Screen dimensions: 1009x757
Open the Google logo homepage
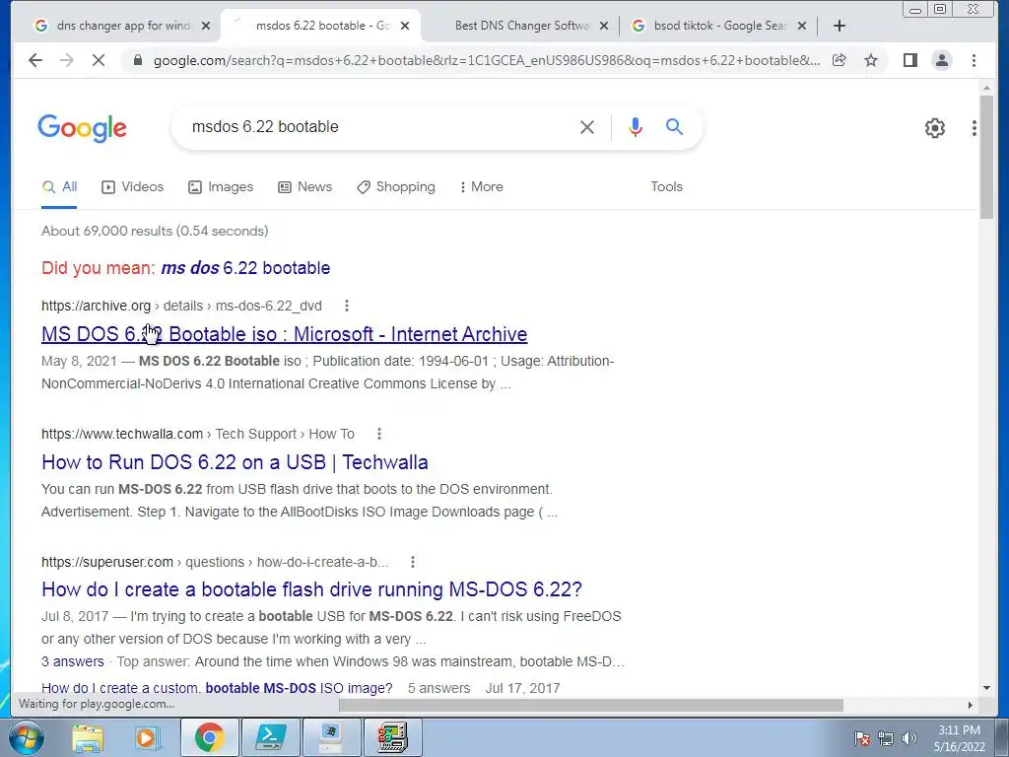coord(83,128)
